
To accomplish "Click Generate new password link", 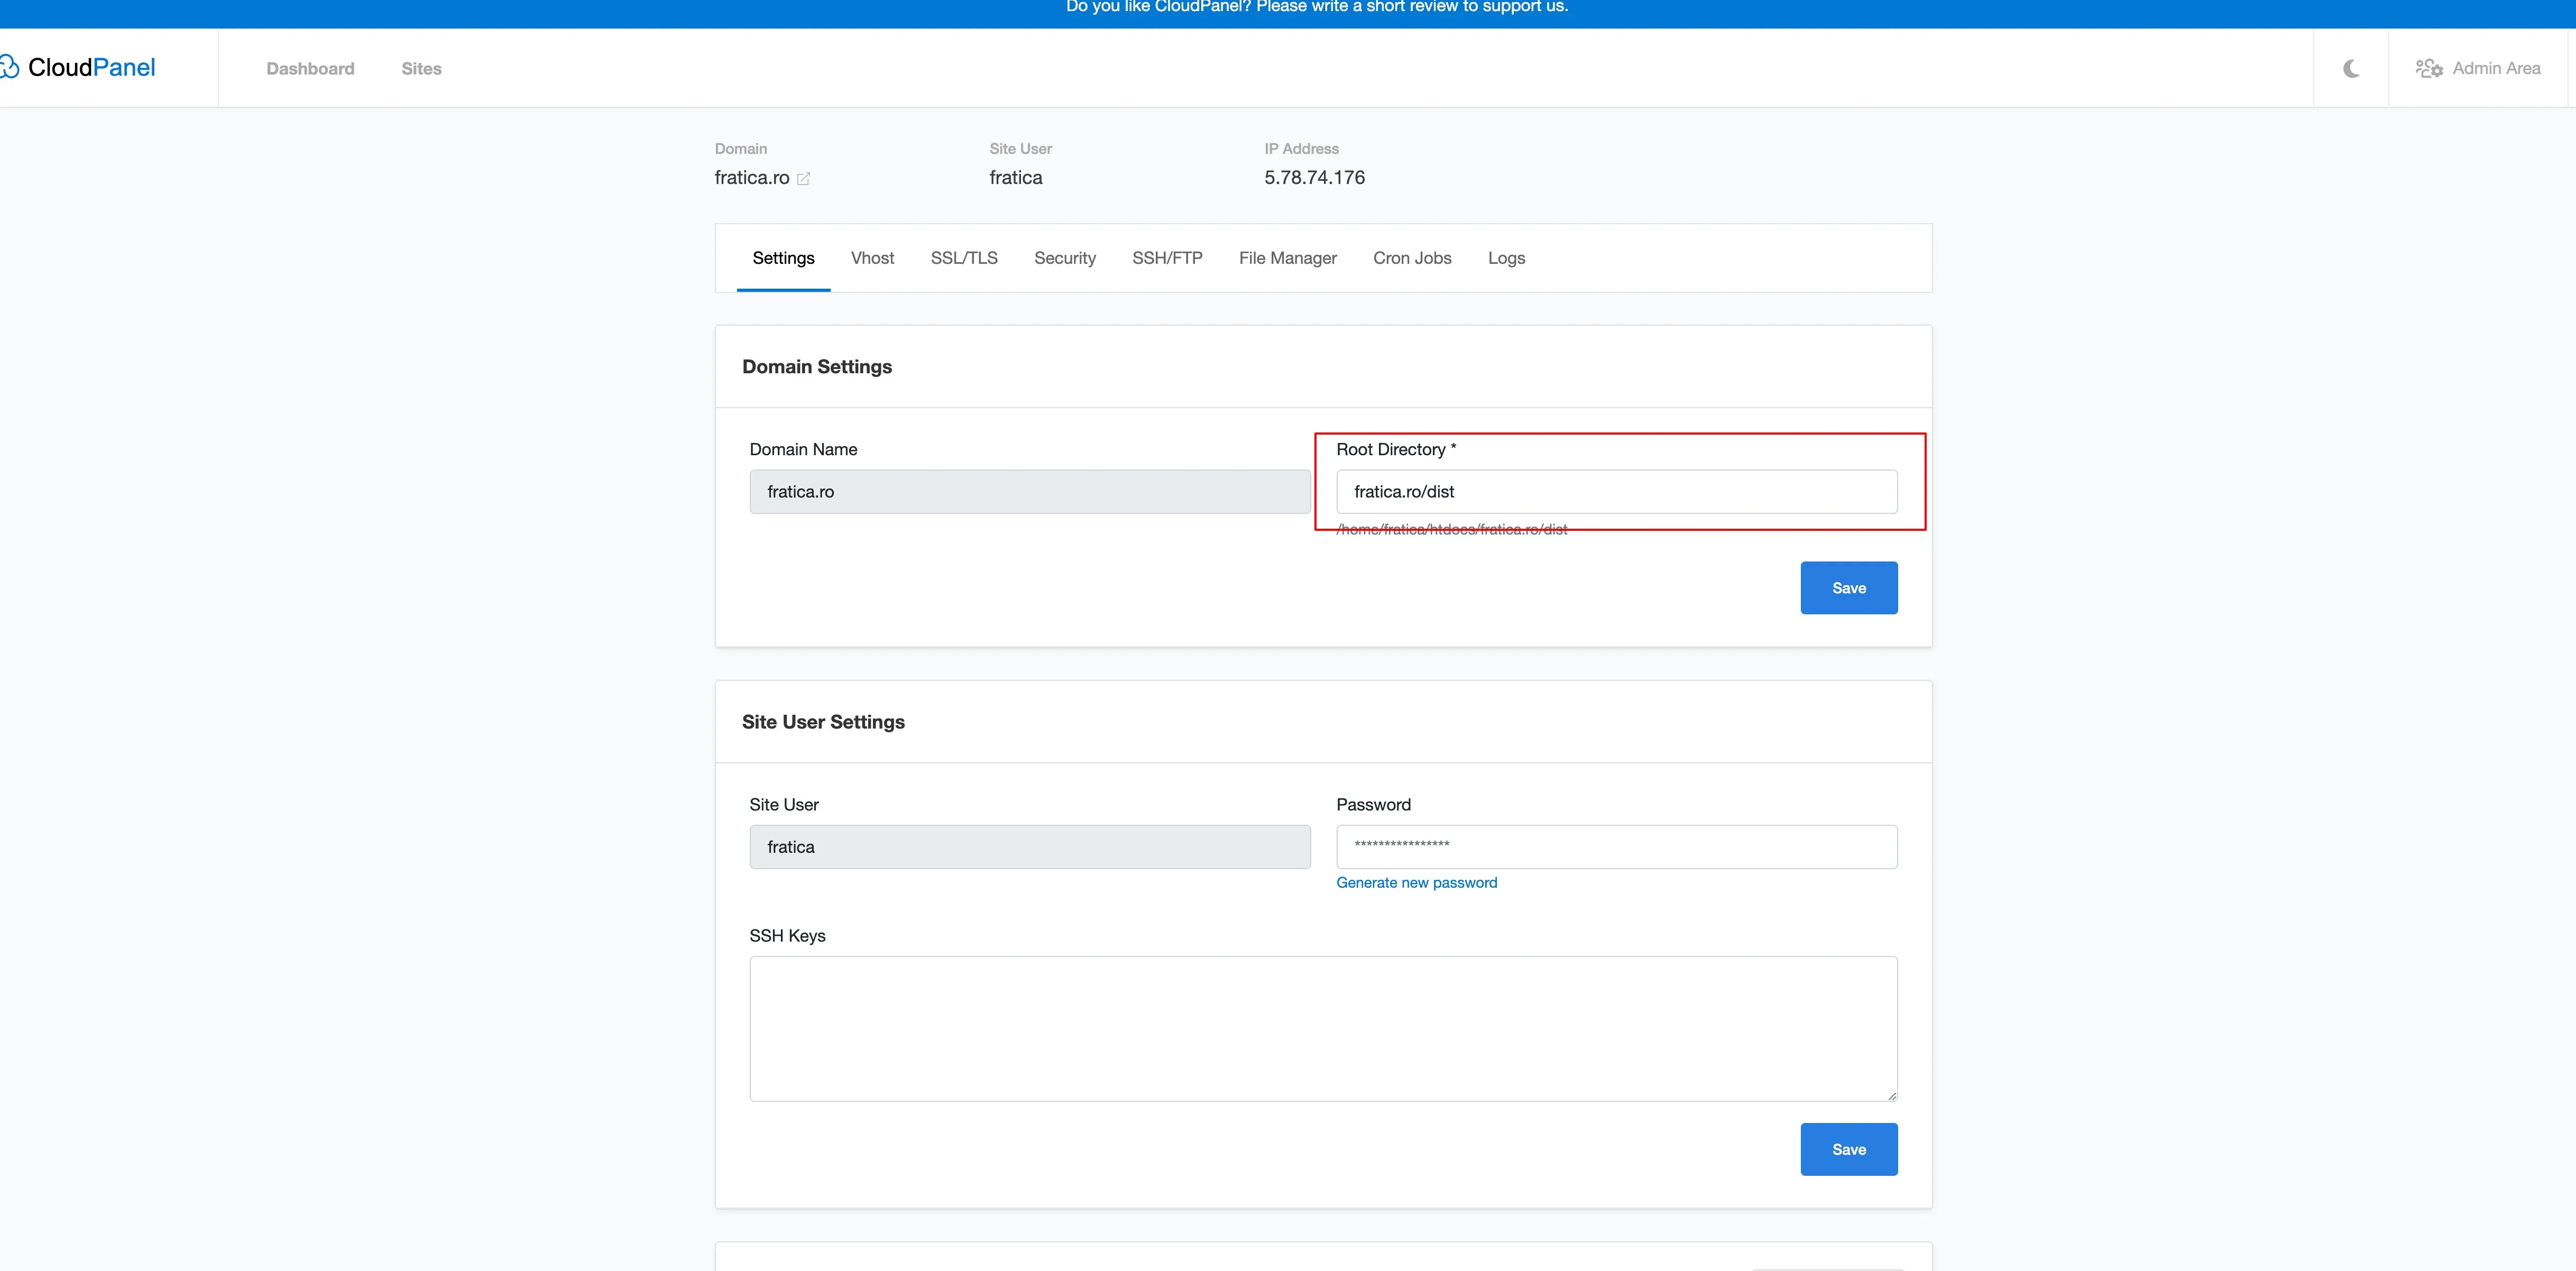I will (x=1416, y=883).
